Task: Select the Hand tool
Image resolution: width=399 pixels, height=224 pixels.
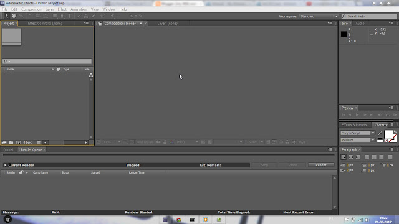Action: 14,16
